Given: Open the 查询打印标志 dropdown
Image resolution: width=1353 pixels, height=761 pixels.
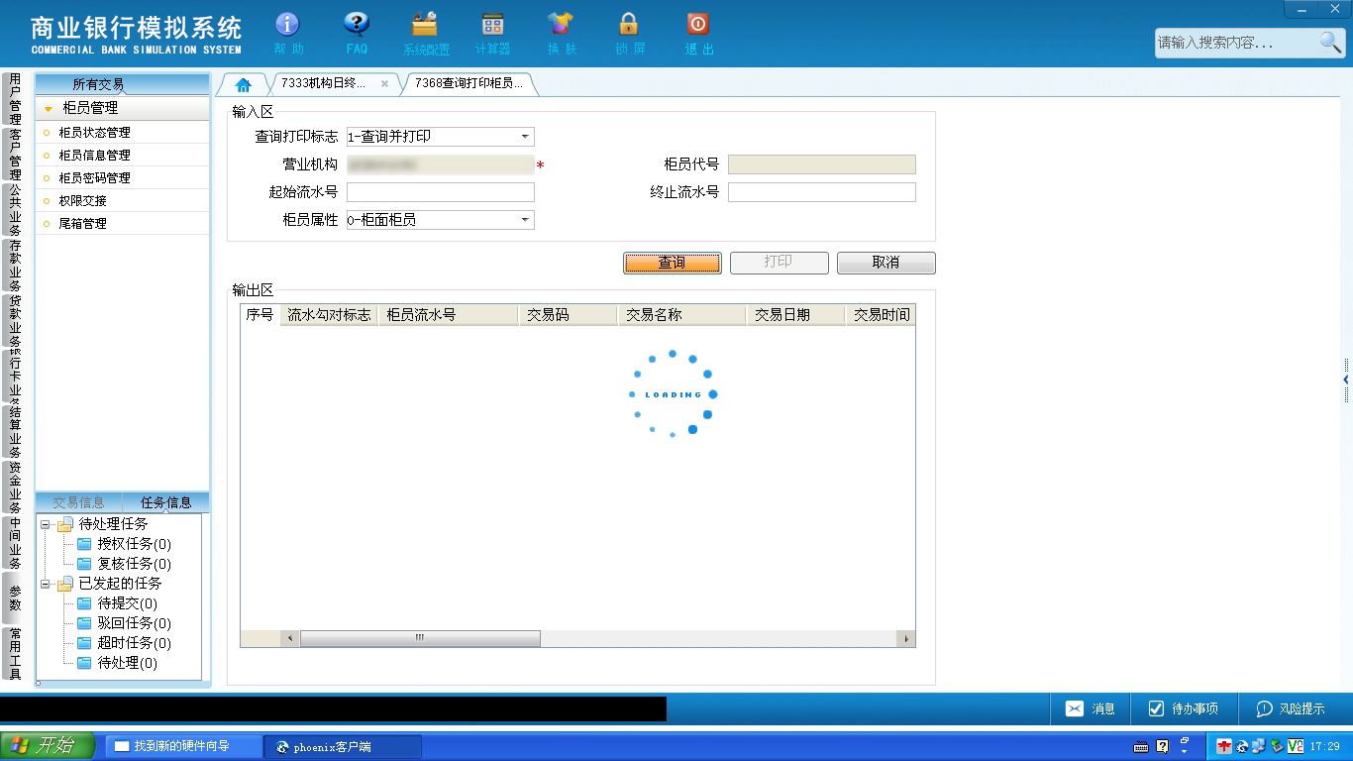Looking at the screenshot, I should 525,137.
